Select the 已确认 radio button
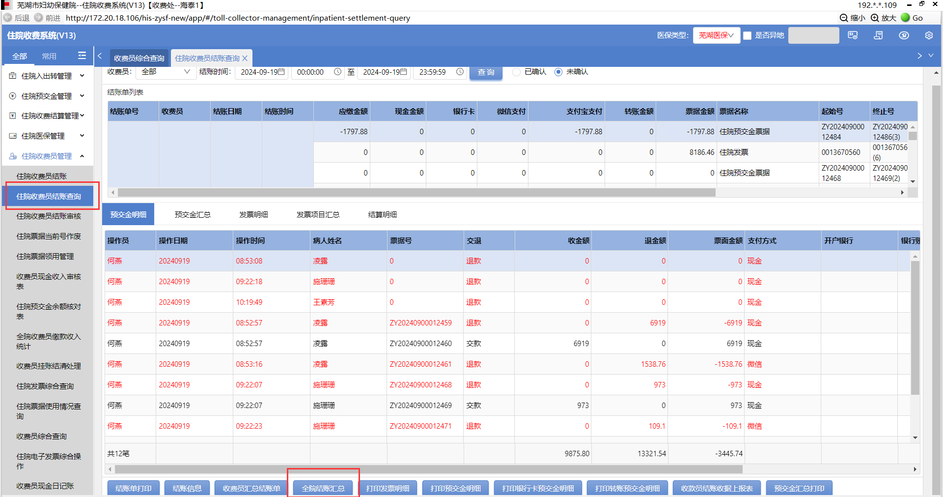The width and height of the screenshot is (943, 497). 516,72
